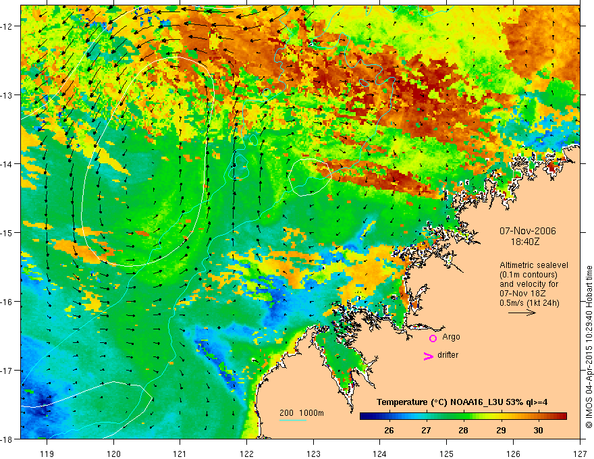The width and height of the screenshot is (594, 459).
Task: Click the '200 1000m' depth legend text
Action: 302,413
